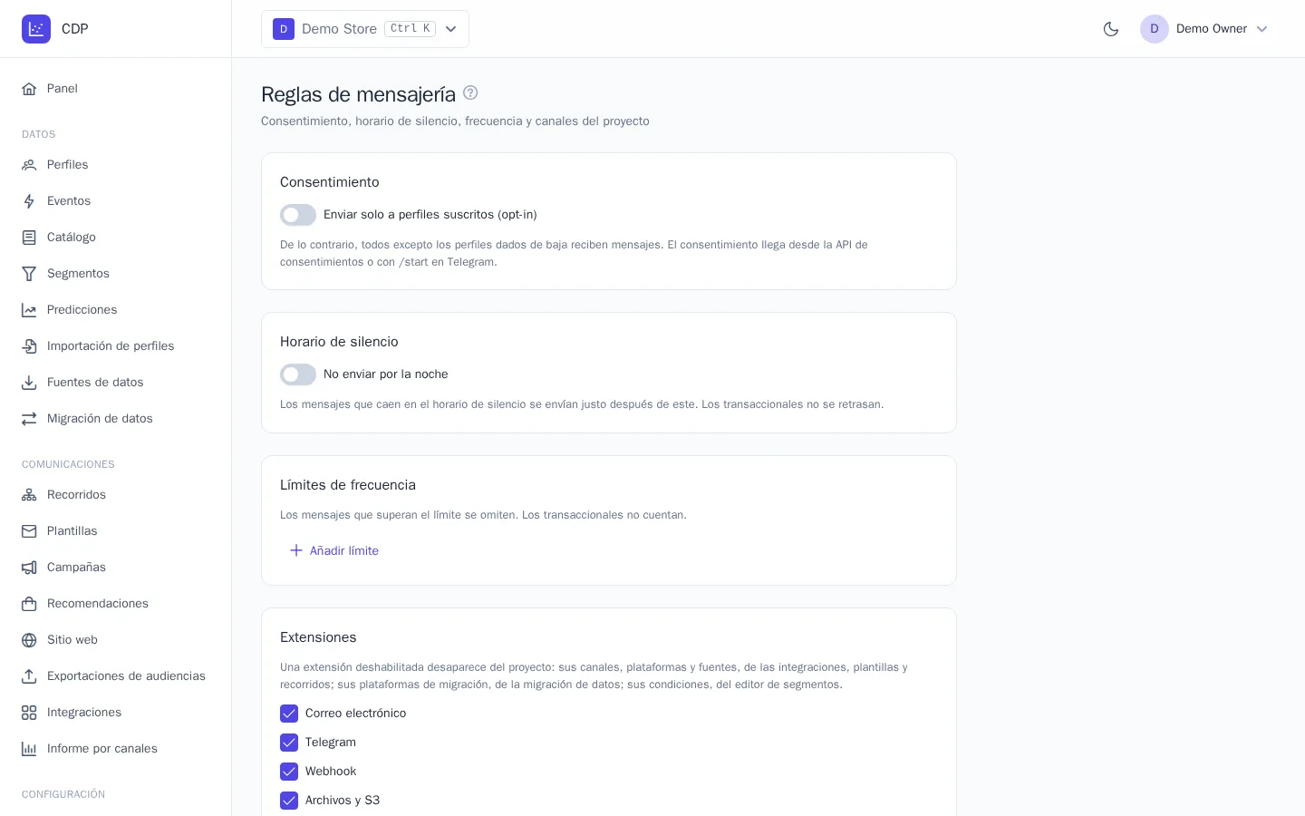The width and height of the screenshot is (1305, 816).
Task: Click the Panel home icon
Action: [x=29, y=89]
